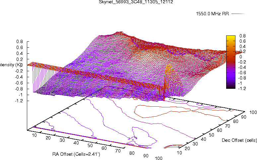Click the -0.2 label on the color bar

[242, 62]
